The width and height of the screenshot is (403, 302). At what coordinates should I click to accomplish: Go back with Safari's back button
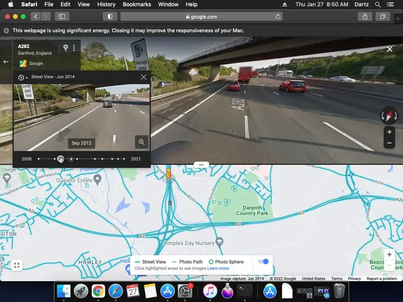coord(36,17)
